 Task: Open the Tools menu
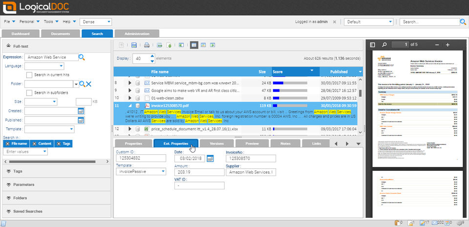(50, 22)
